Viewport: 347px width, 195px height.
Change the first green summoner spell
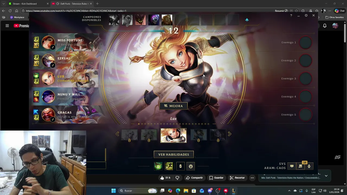tap(158, 166)
